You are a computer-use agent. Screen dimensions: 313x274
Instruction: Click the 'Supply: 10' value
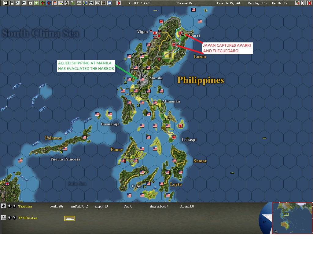101,206
